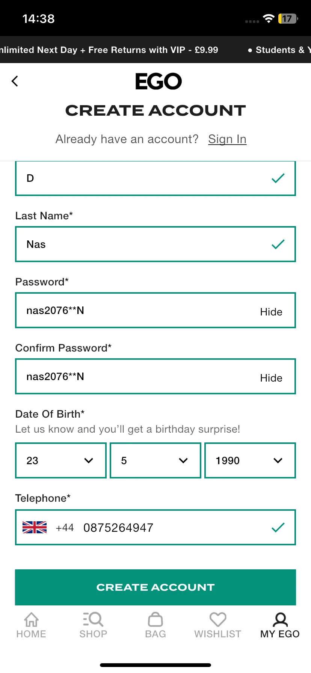The width and height of the screenshot is (311, 673).
Task: Follow the Sign In link
Action: click(227, 139)
